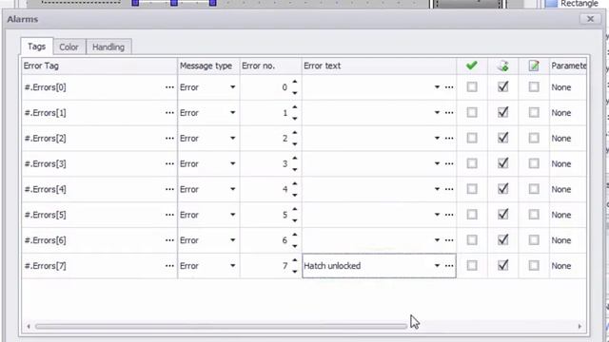Open Message type dropdown for #.Errors[0]

click(x=232, y=87)
